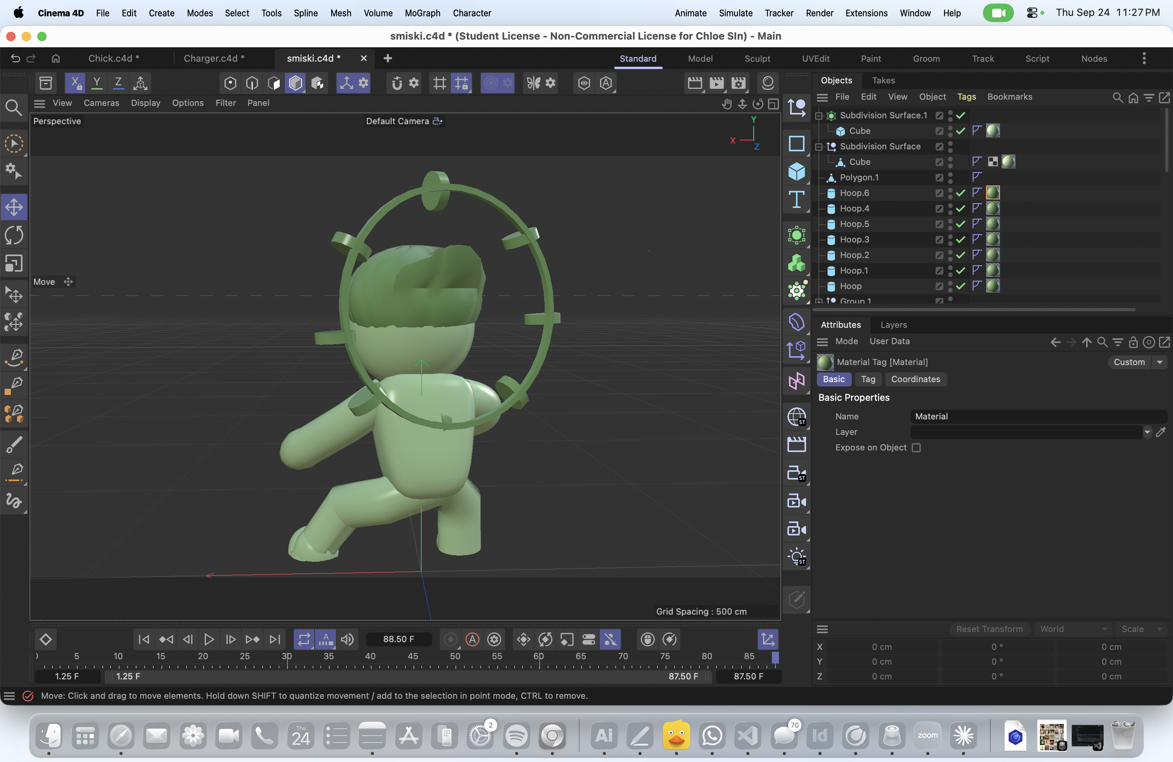Select the Hoop.6 material tag swatch

[x=993, y=193]
